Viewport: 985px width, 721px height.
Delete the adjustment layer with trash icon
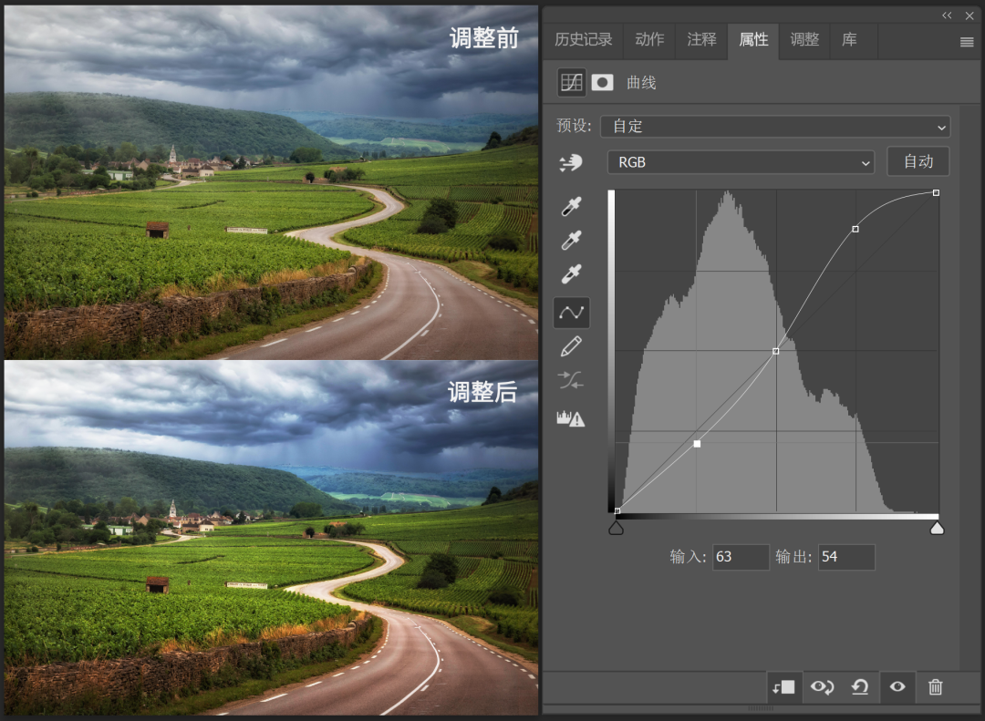click(x=935, y=687)
